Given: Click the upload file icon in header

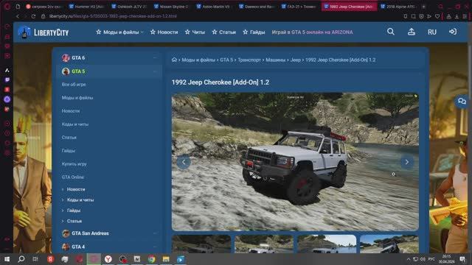Looking at the screenshot, I should coord(412,32).
